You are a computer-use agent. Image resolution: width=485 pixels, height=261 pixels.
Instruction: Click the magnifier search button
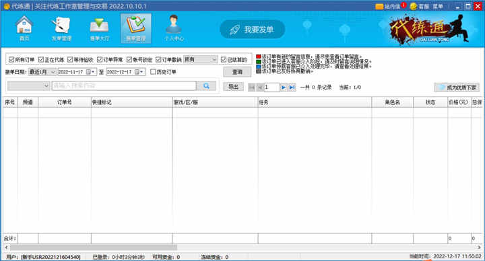pyautogui.click(x=206, y=86)
